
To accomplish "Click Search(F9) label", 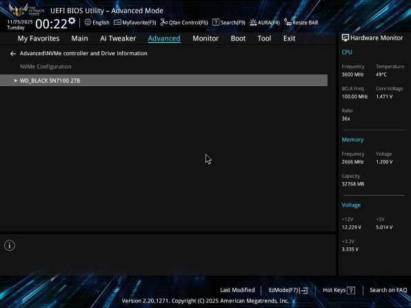I will tap(233, 23).
